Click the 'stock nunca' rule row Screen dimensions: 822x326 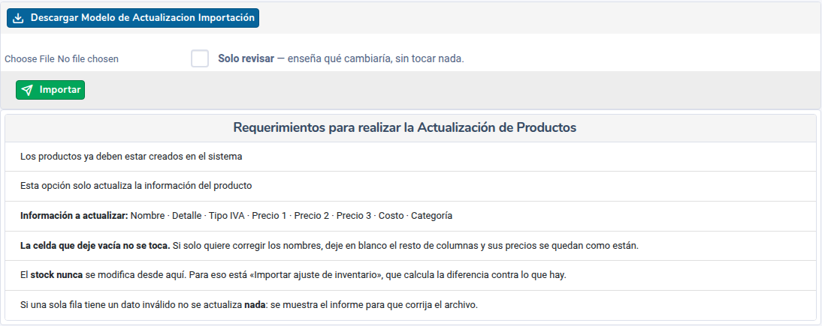411,275
